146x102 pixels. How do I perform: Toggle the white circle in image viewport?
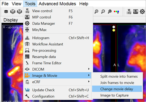[114, 27]
